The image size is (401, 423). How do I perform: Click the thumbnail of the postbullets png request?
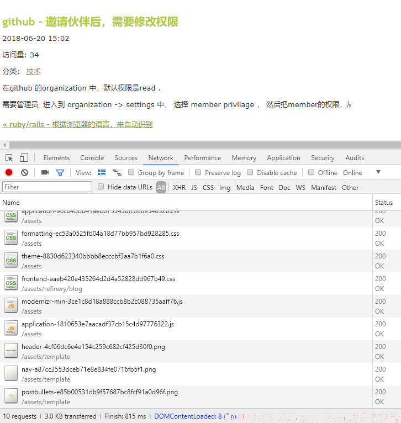11,396
